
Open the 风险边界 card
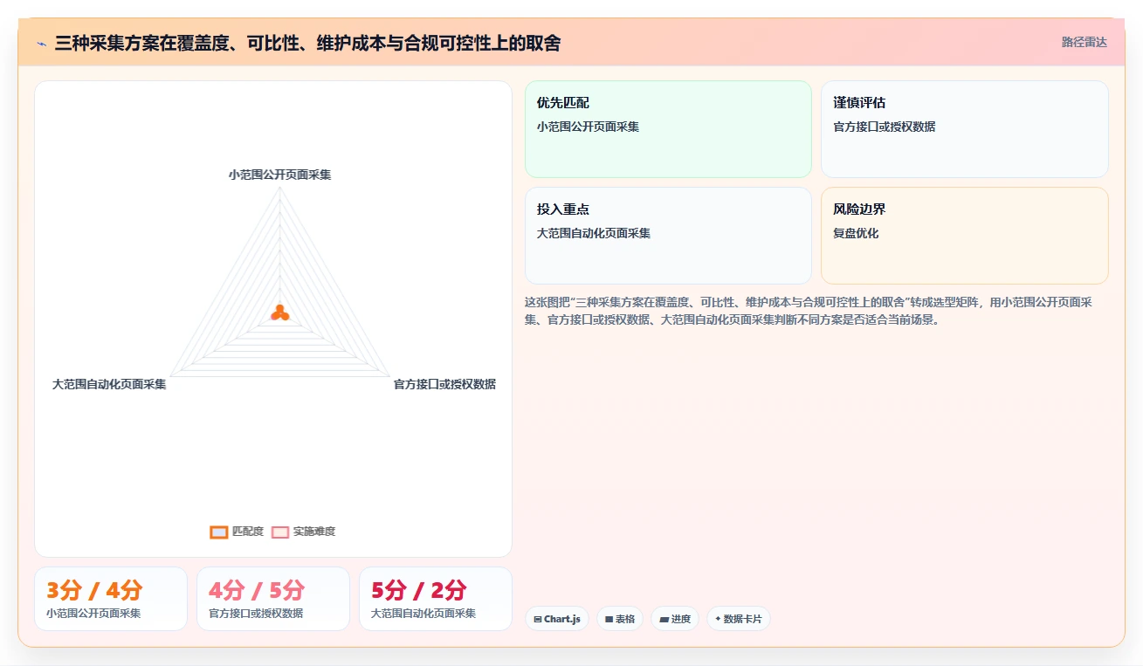click(965, 236)
